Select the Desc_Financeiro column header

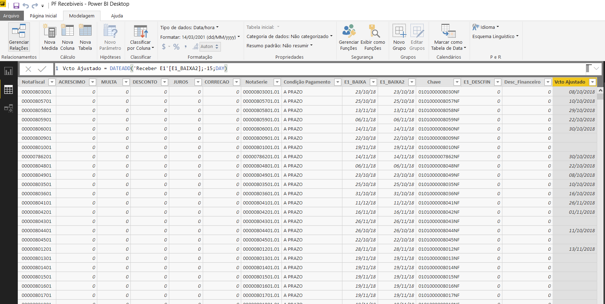click(522, 82)
